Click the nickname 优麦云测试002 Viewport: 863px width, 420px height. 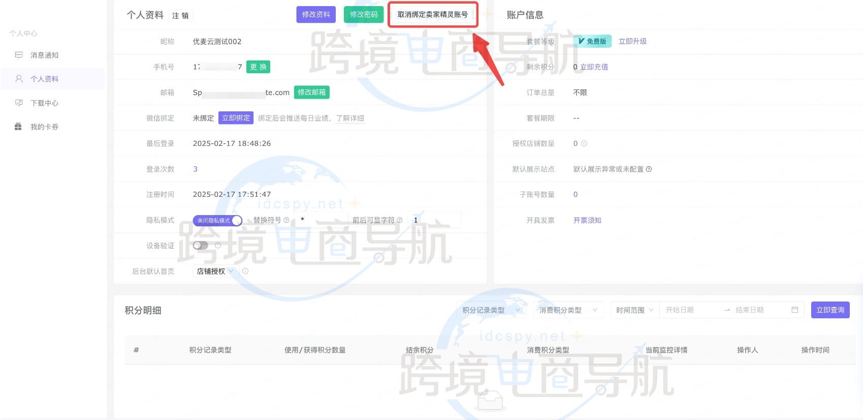217,41
